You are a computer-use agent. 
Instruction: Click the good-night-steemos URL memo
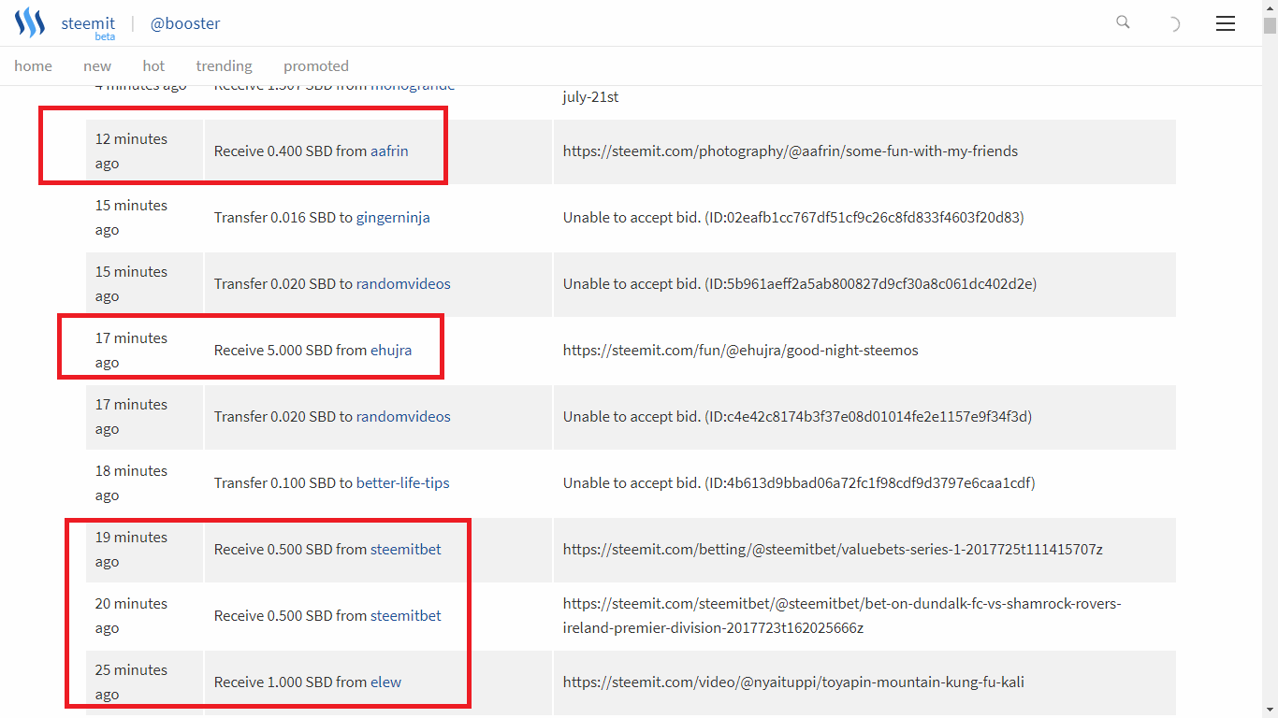click(741, 350)
